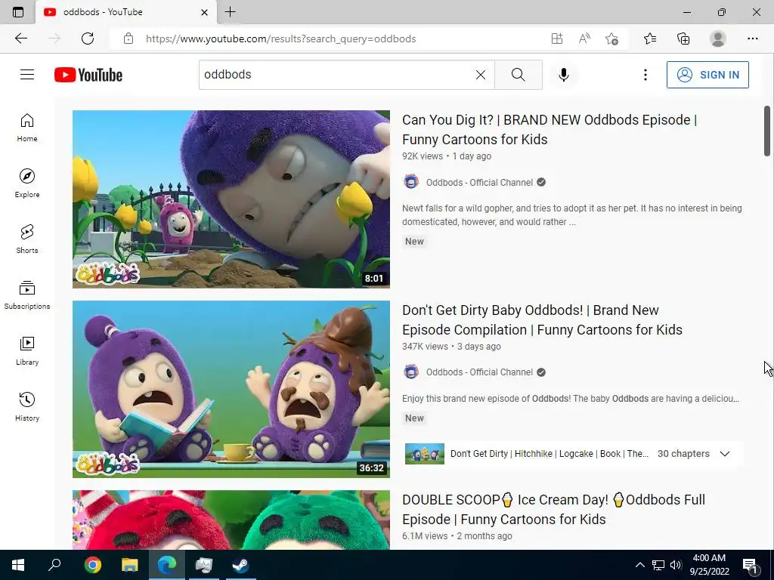Open the volume control in the system tray
Image resolution: width=774 pixels, height=580 pixels.
(x=676, y=565)
